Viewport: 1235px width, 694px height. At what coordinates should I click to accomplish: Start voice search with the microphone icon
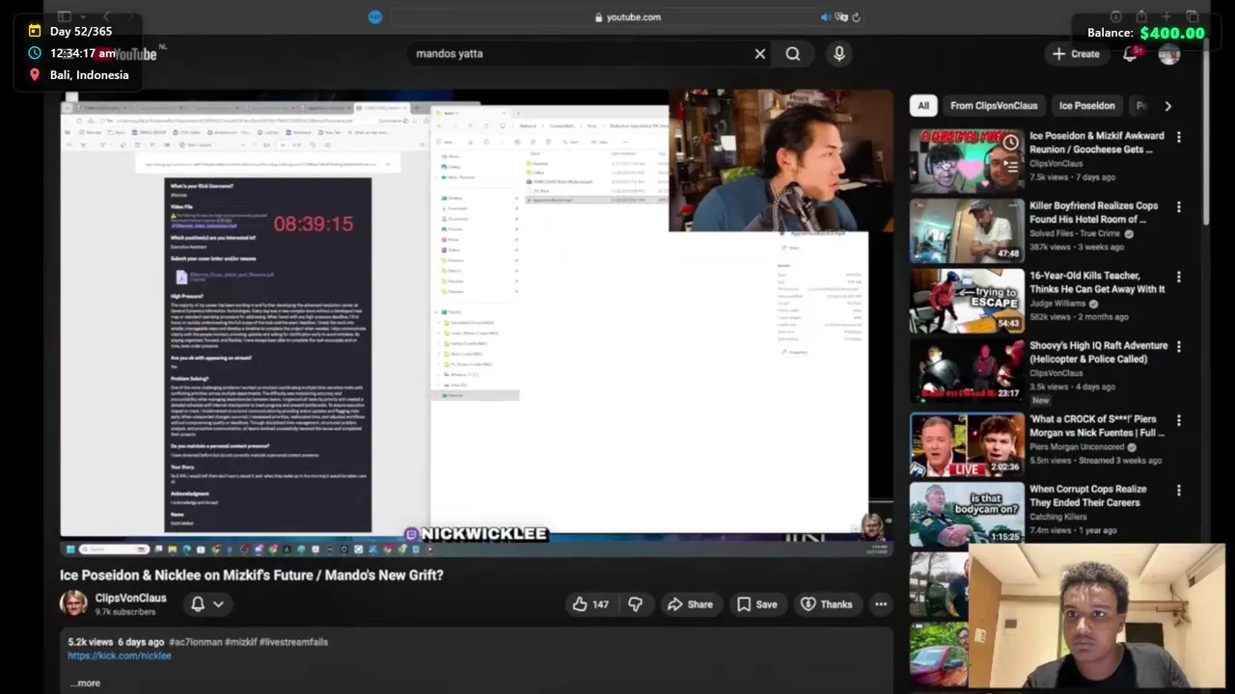[839, 54]
